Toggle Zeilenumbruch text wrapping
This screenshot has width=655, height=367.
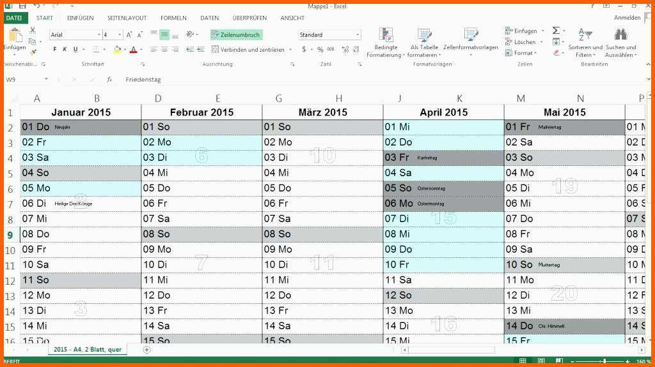click(x=236, y=35)
